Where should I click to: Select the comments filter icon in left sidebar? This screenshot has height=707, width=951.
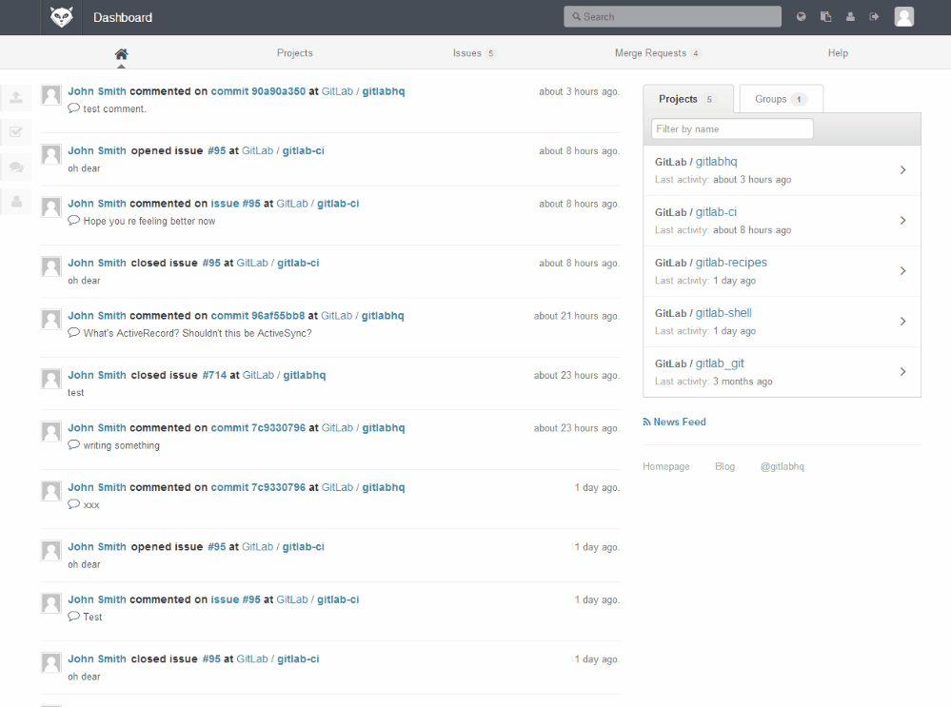(14, 167)
